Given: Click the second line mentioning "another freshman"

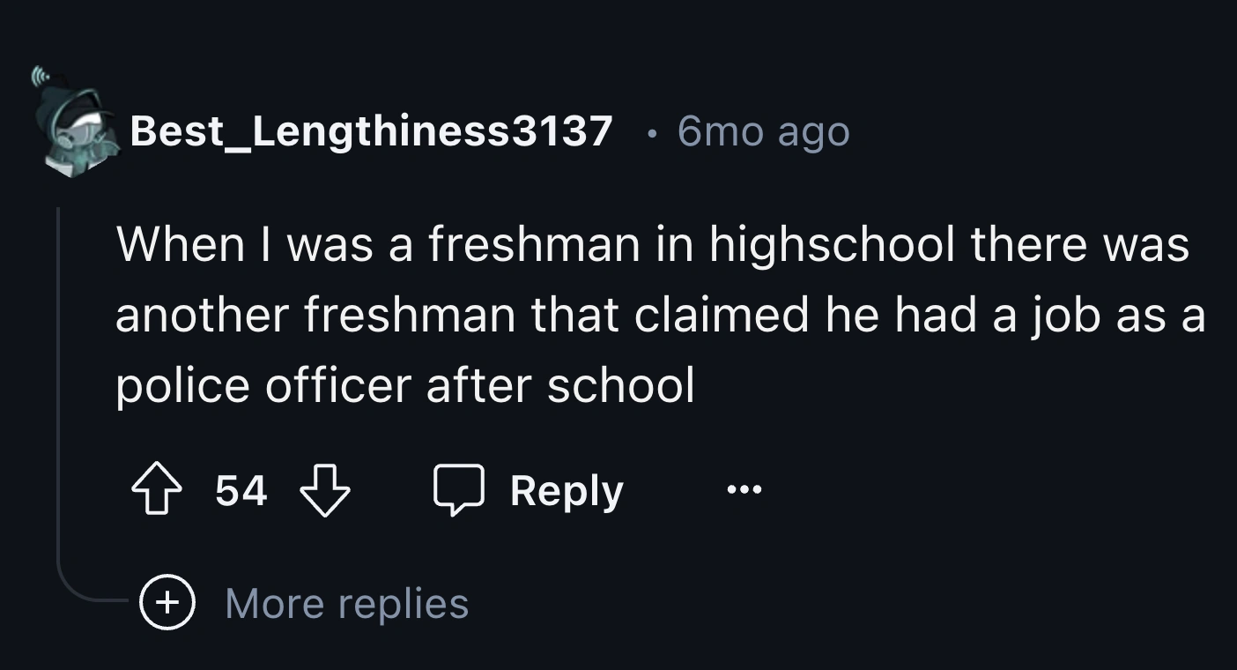Looking at the screenshot, I should pos(659,315).
